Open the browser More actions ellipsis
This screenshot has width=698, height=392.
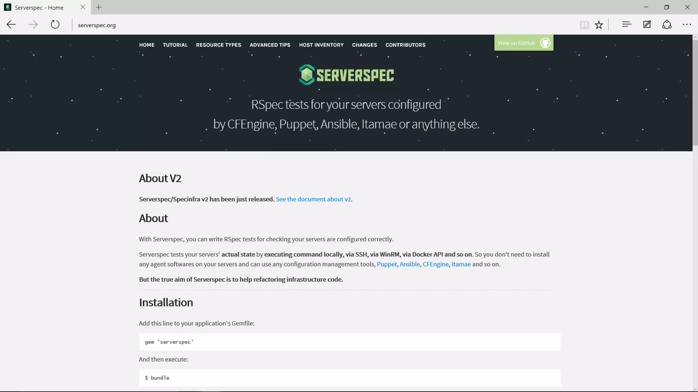[x=687, y=24]
